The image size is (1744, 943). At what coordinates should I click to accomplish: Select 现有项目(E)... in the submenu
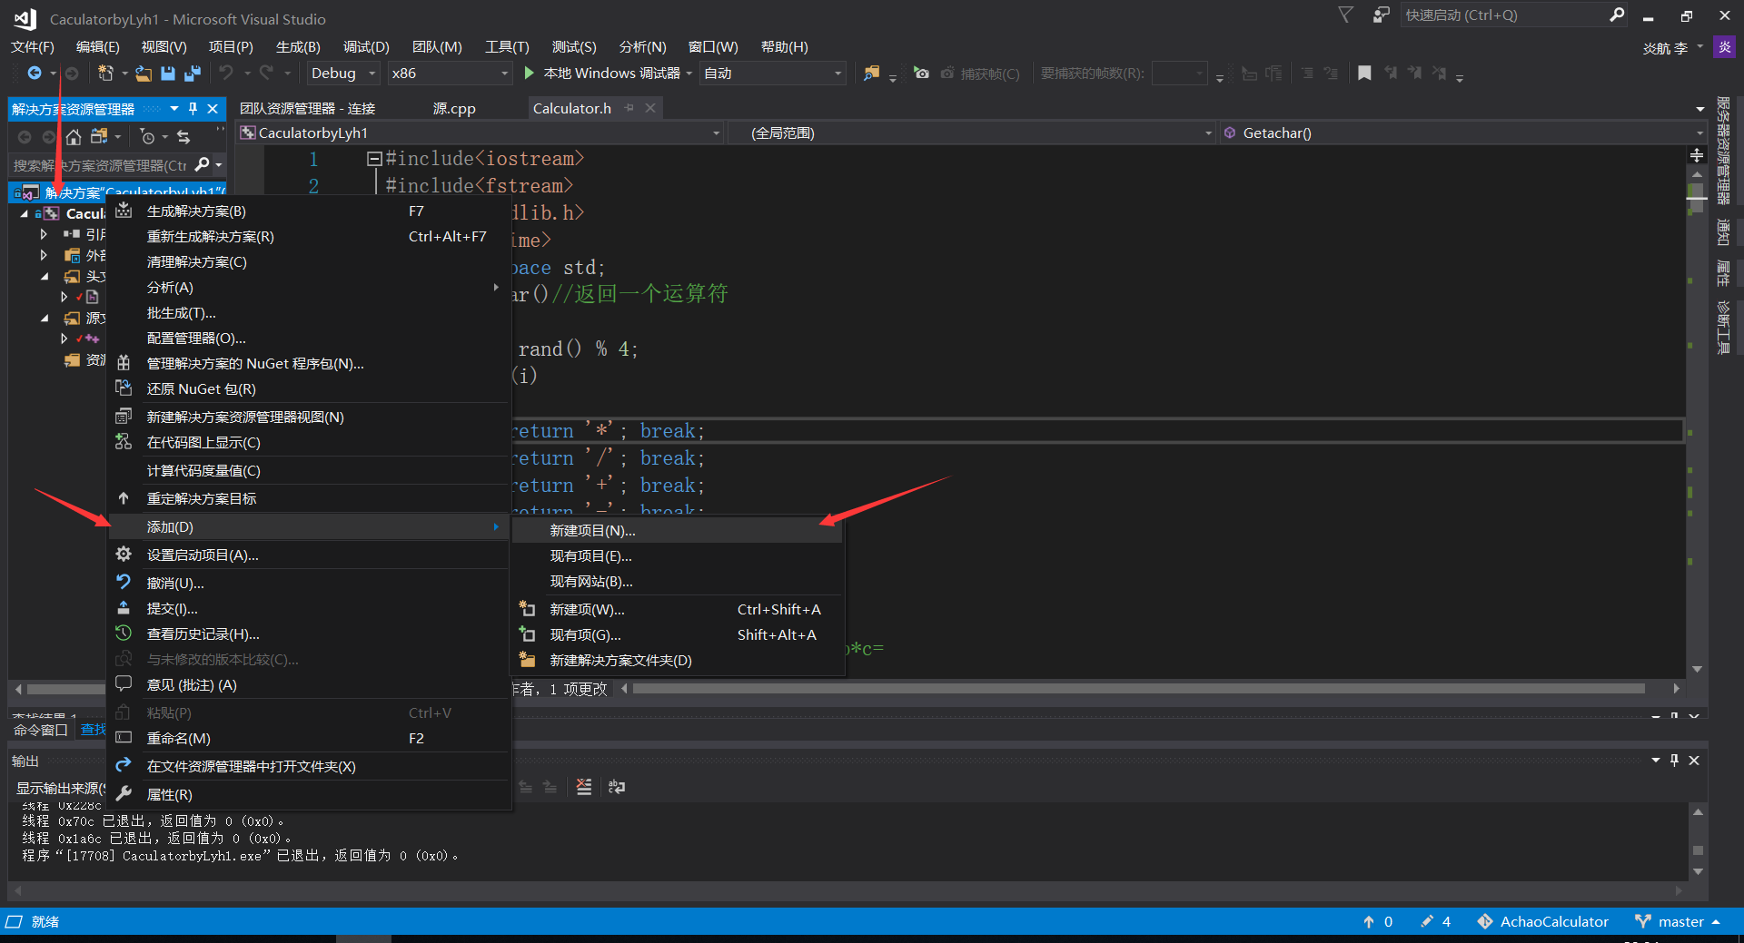(678, 556)
